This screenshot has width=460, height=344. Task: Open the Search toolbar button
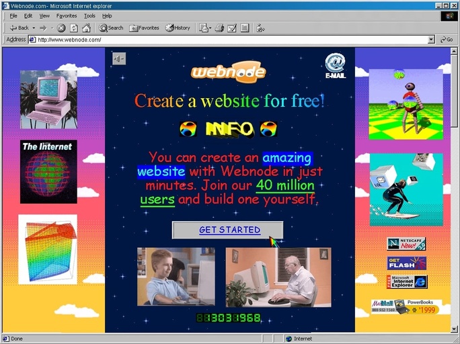[111, 28]
